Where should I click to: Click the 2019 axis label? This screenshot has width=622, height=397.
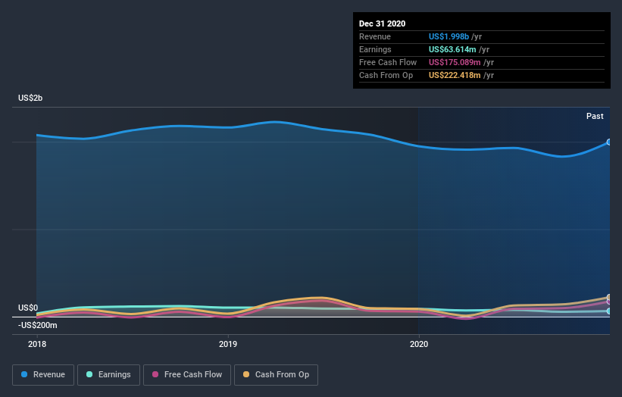[228, 344]
